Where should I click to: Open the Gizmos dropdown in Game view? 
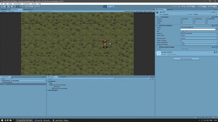click(151, 11)
